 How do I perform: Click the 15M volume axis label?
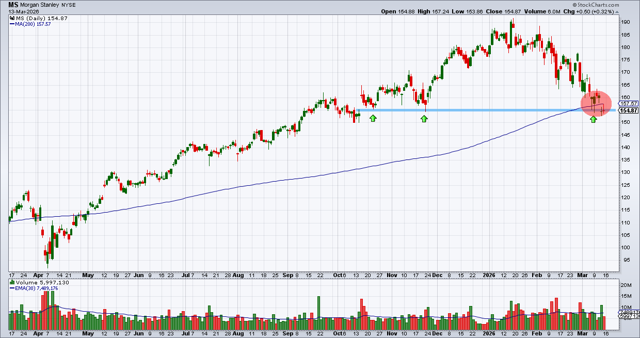626,296
